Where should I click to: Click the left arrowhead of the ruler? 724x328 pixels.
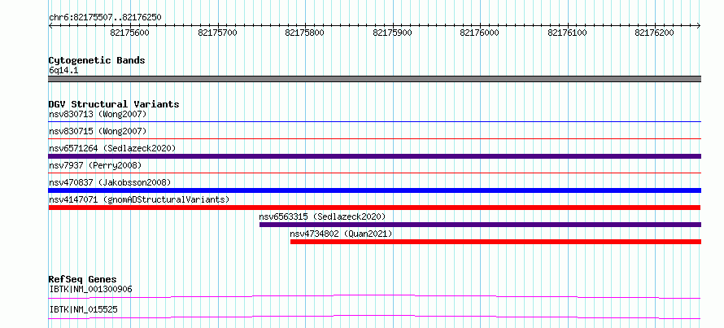50,25
